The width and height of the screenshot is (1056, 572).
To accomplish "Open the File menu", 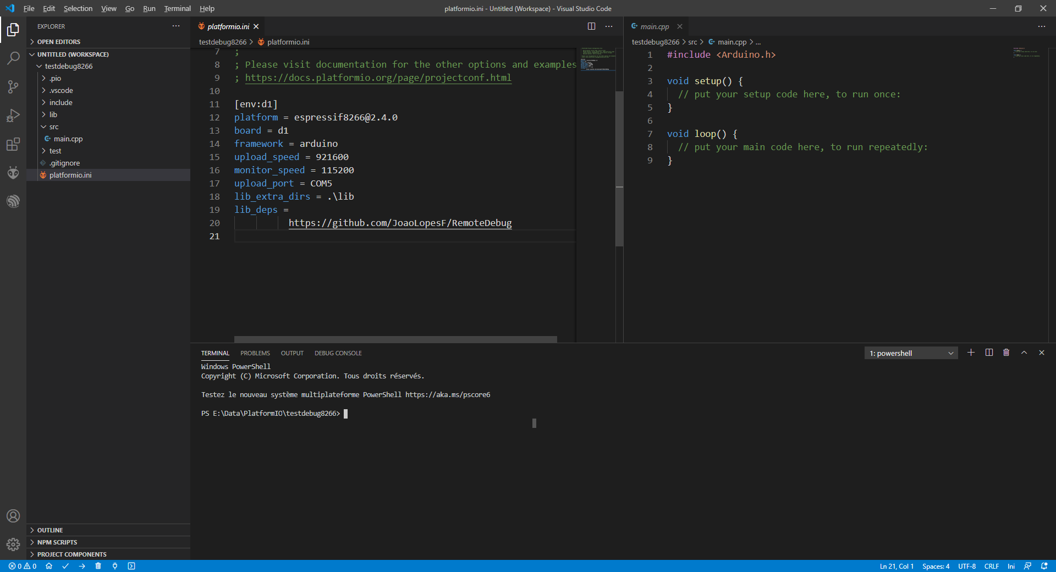I will tap(29, 8).
